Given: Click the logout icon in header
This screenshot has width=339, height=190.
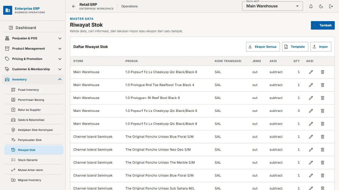Looking at the screenshot, I should coord(331,6).
